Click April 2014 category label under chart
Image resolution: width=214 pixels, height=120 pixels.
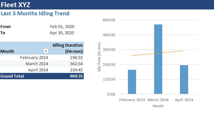[x=184, y=100]
